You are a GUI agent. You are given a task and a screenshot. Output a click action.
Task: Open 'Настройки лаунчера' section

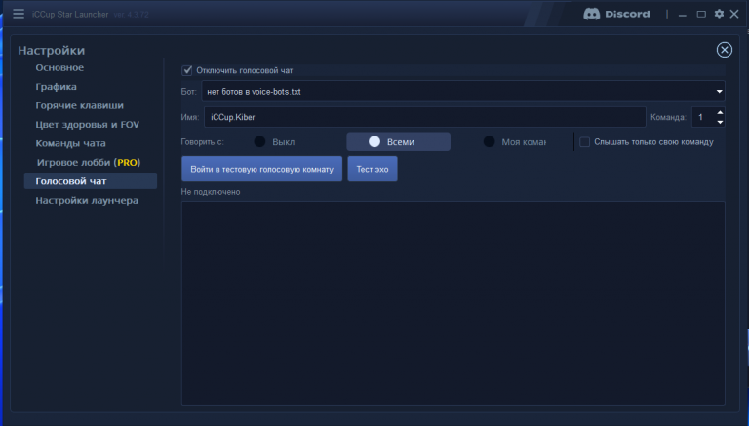tap(87, 200)
